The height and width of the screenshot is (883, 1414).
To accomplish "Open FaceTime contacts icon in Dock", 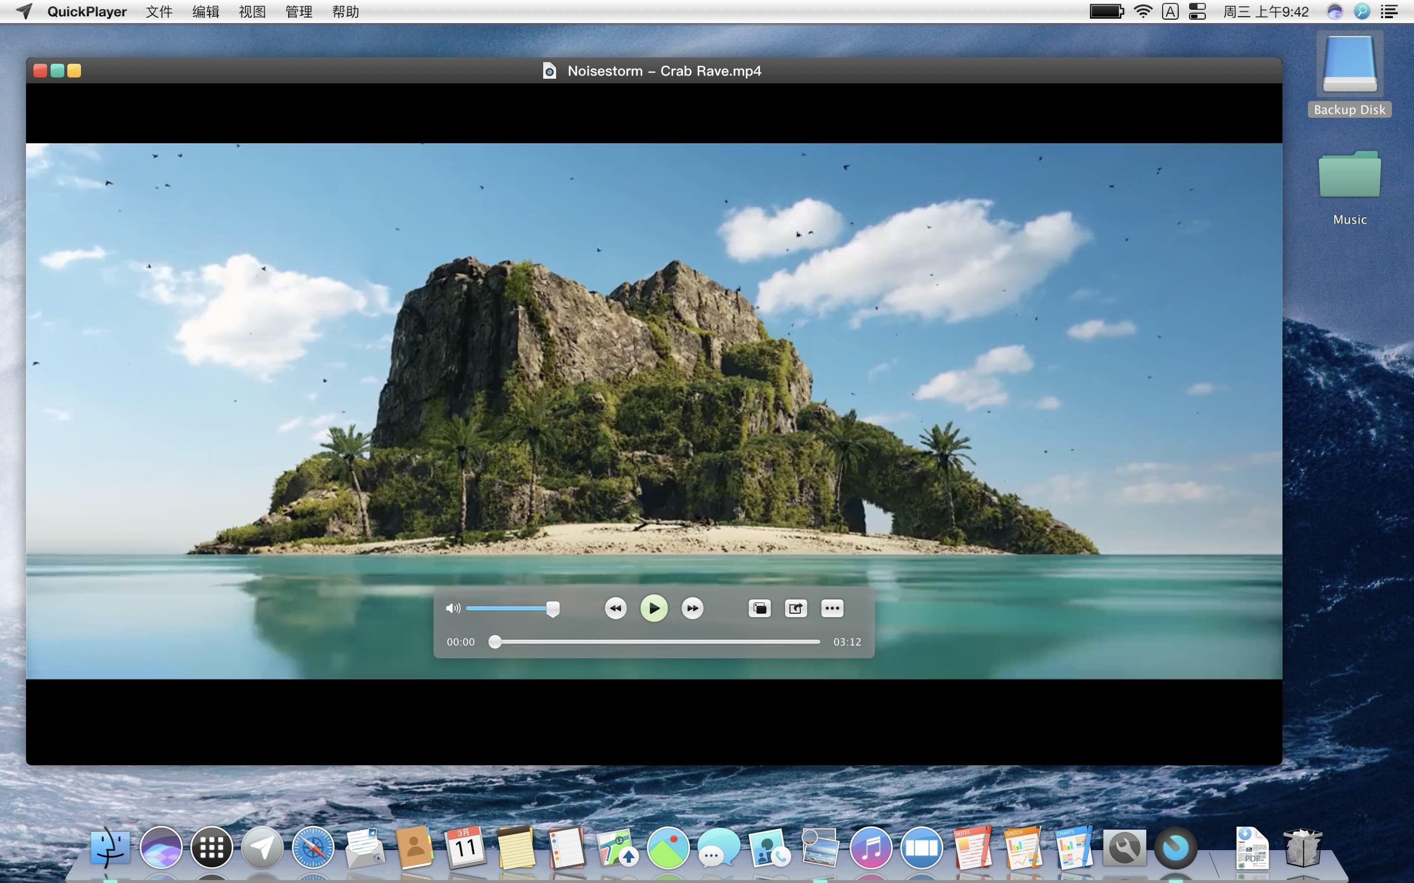I will point(769,847).
